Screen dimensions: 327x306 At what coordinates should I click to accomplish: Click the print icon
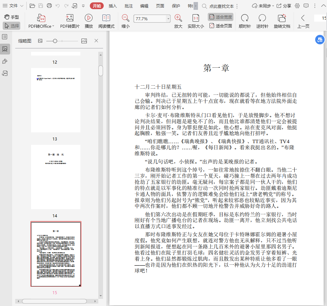pos(49,6)
